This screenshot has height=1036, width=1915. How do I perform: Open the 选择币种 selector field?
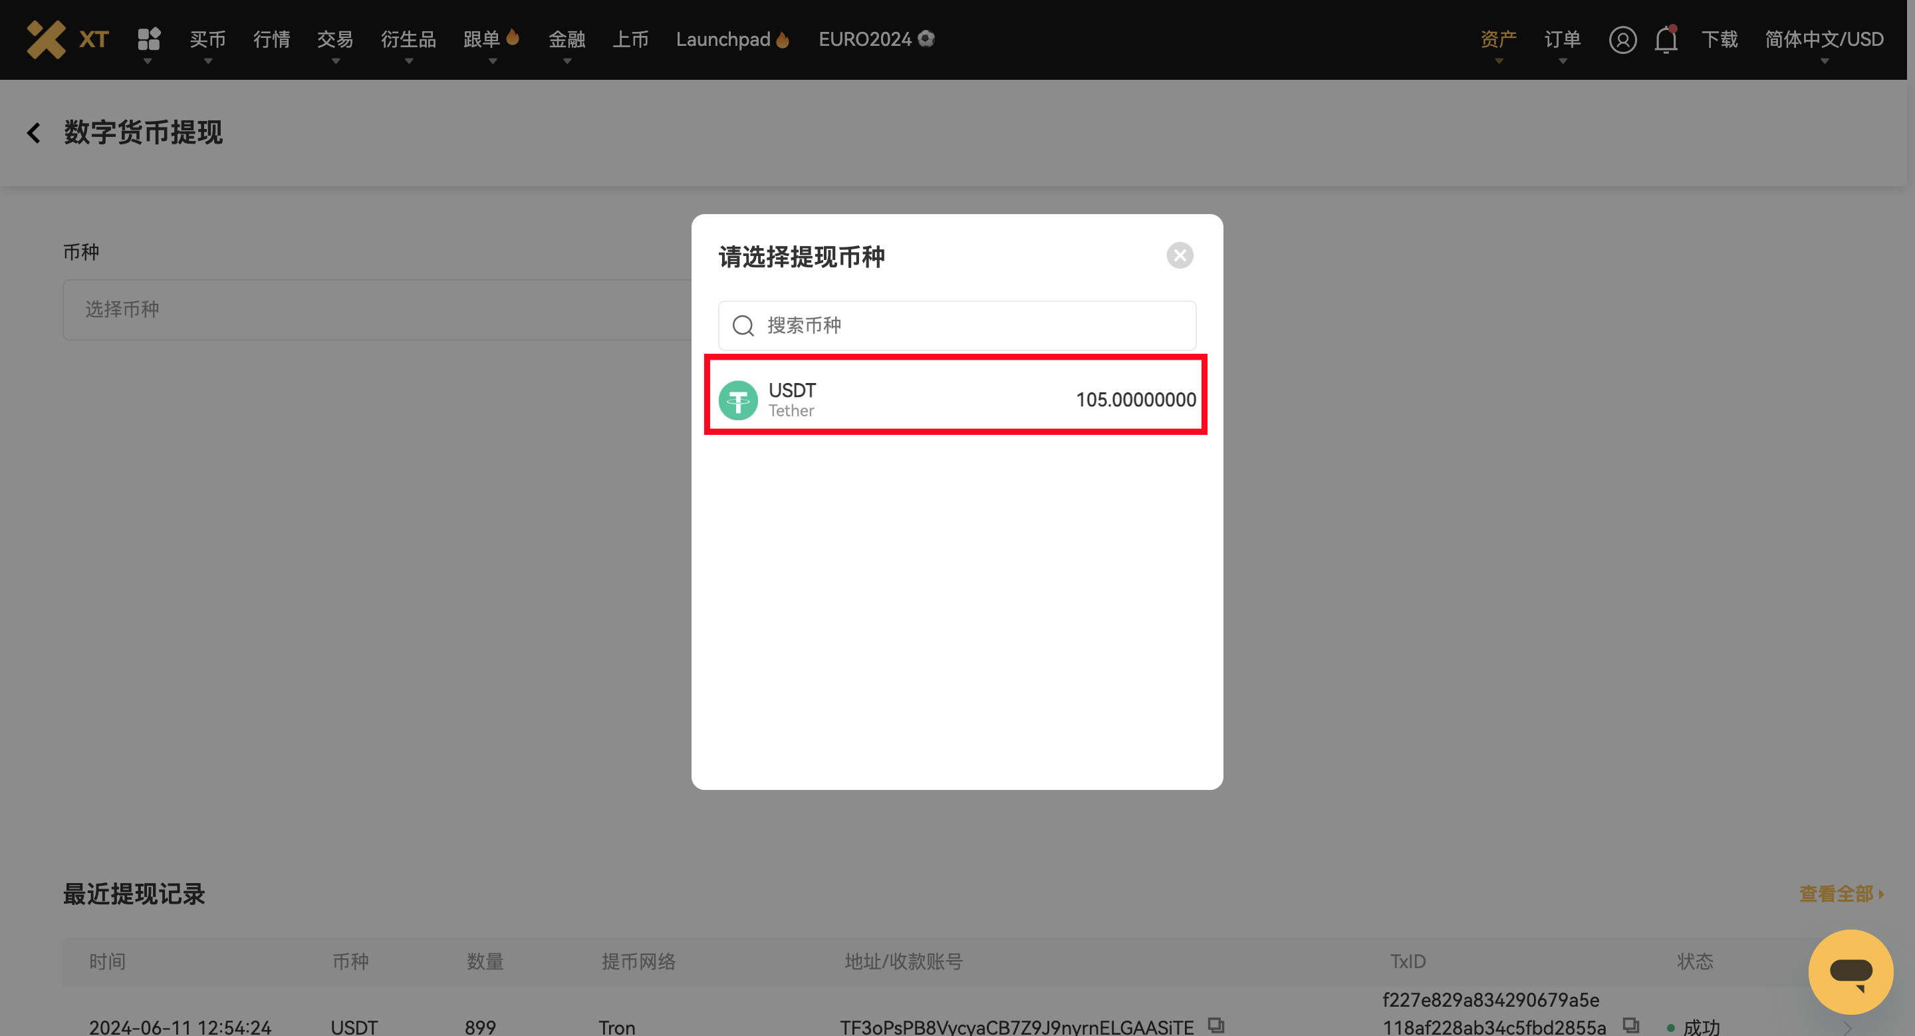click(x=377, y=310)
